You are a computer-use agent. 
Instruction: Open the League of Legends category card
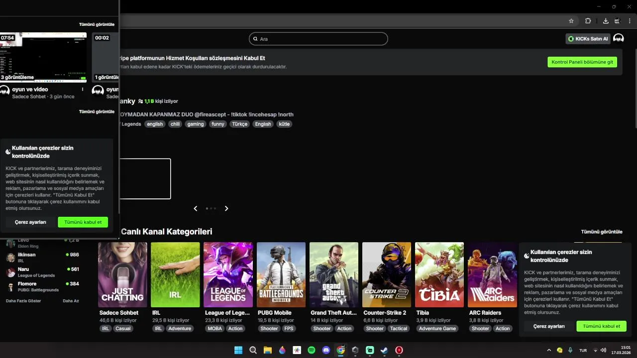click(228, 274)
